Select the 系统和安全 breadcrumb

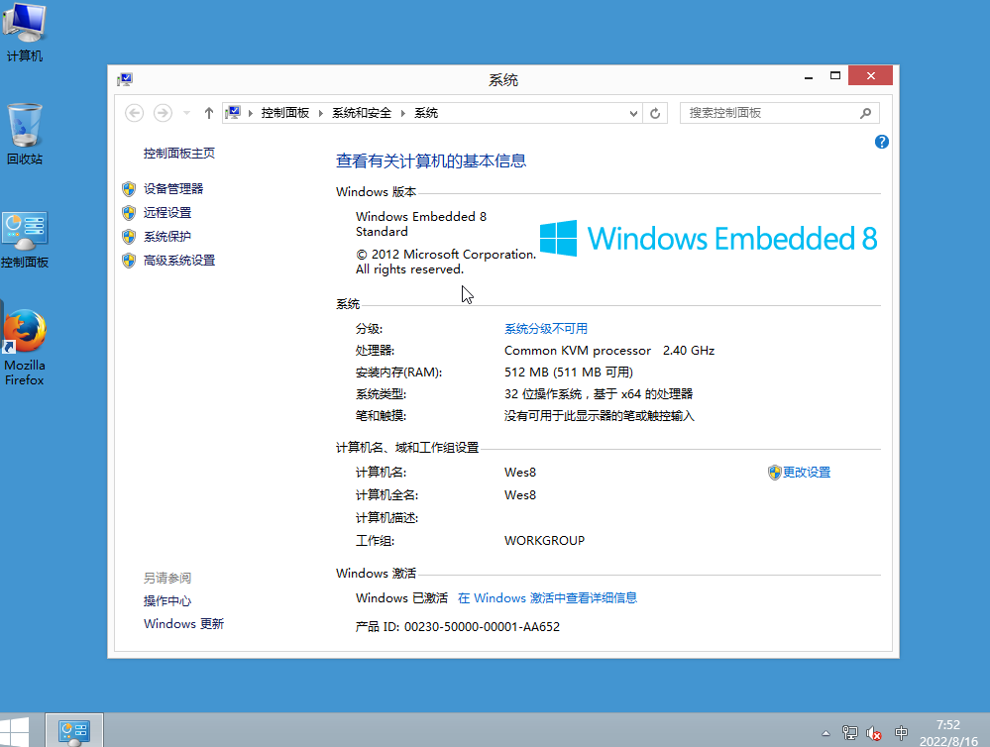tap(362, 113)
